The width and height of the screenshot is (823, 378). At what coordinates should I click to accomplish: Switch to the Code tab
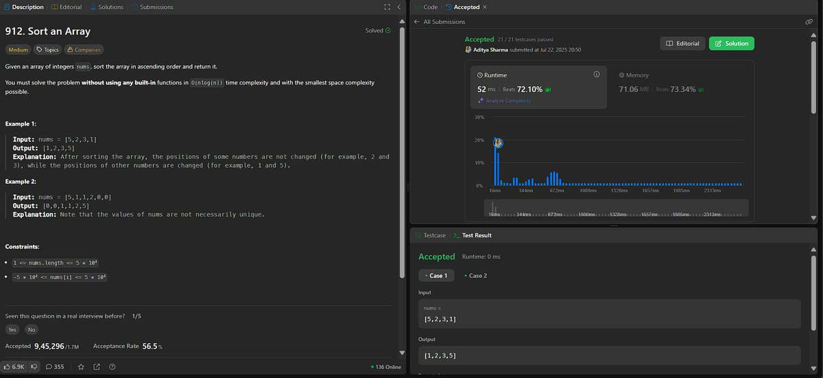click(x=426, y=7)
